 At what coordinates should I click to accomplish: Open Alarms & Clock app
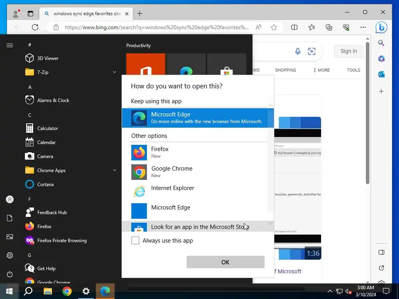click(x=71, y=100)
